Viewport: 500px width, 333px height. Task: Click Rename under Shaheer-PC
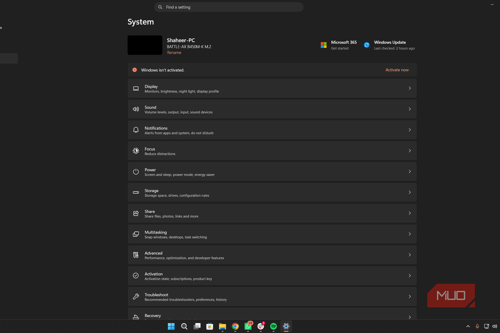tap(174, 52)
